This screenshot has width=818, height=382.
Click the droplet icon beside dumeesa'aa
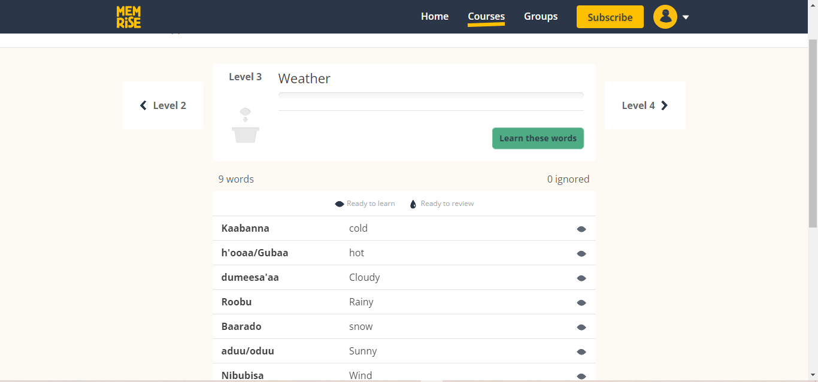(581, 278)
